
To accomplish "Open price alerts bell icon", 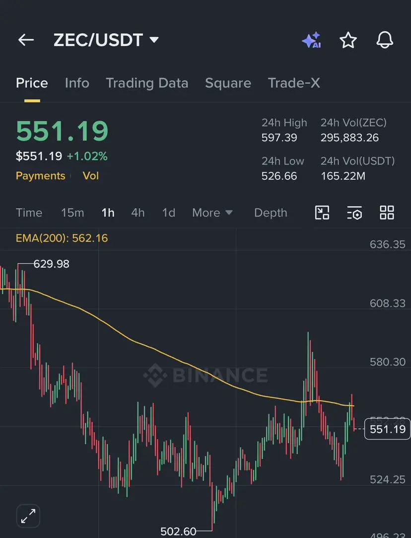I will [x=385, y=40].
